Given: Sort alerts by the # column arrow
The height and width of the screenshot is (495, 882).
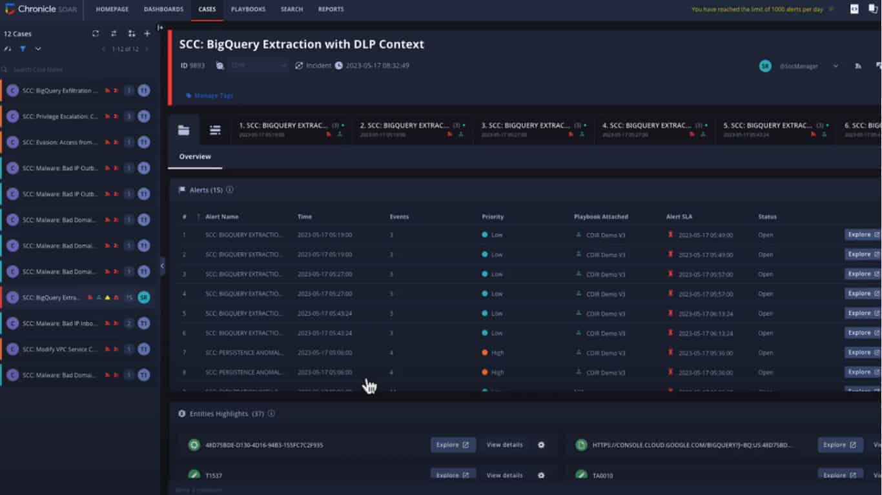Looking at the screenshot, I should click(x=198, y=217).
